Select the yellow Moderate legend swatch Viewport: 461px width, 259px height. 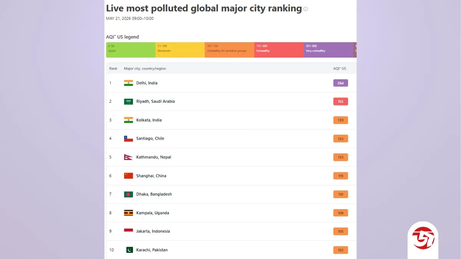(180, 50)
